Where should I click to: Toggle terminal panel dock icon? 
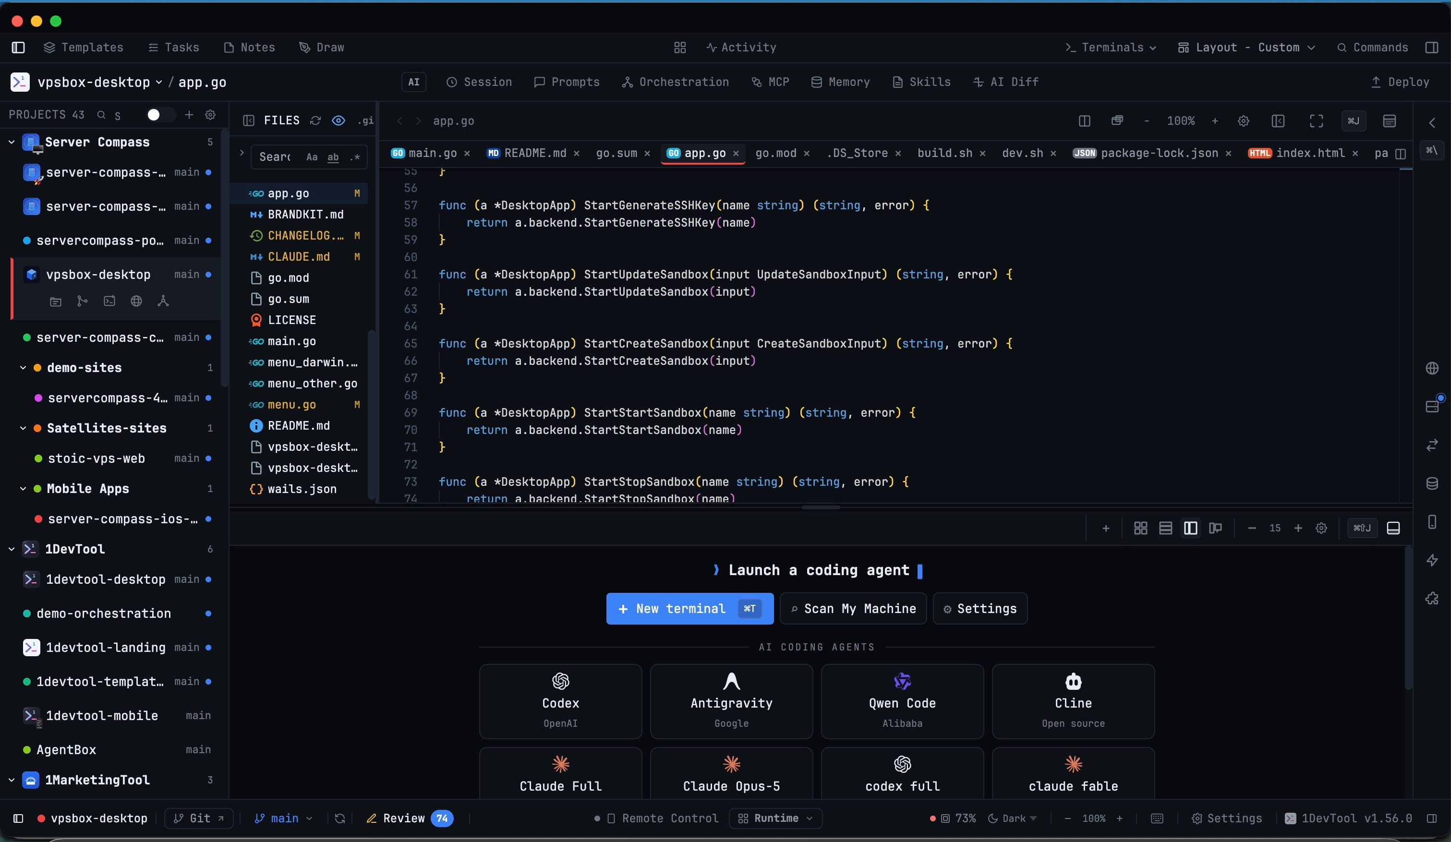(1393, 529)
